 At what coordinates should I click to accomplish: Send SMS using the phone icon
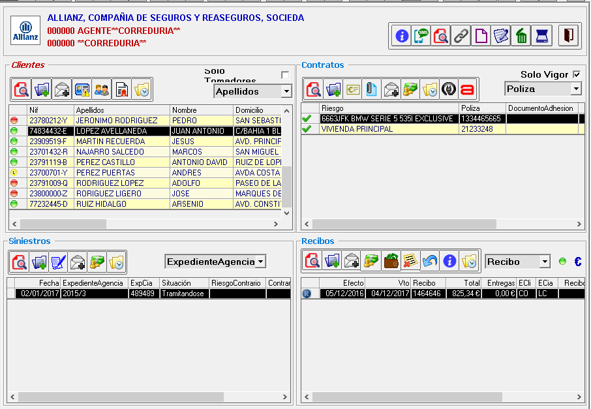(421, 36)
